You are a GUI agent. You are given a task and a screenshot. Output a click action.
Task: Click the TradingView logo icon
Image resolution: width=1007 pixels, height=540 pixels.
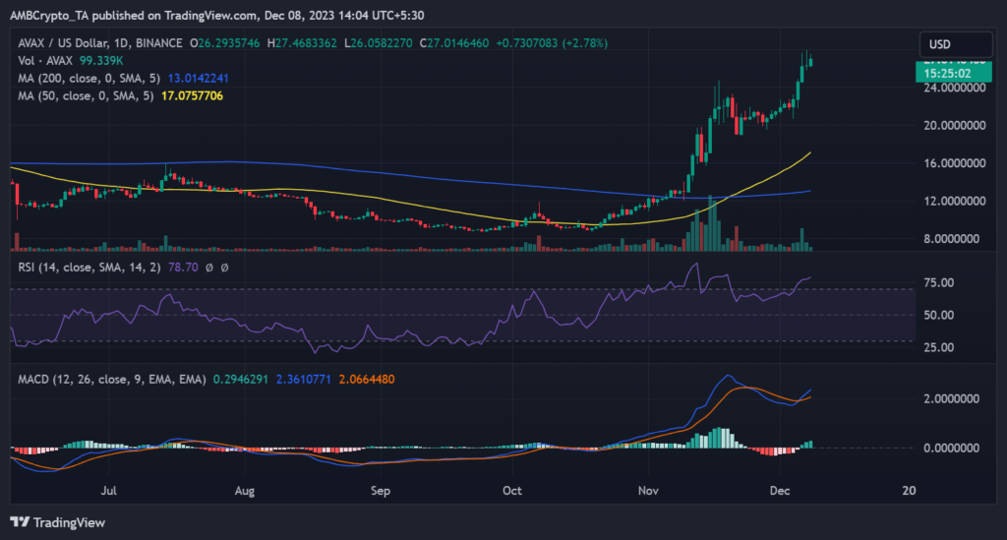point(22,521)
